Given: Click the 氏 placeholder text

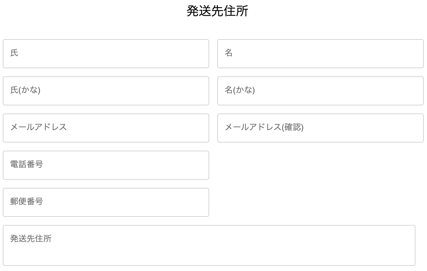Looking at the screenshot, I should pyautogui.click(x=14, y=53).
